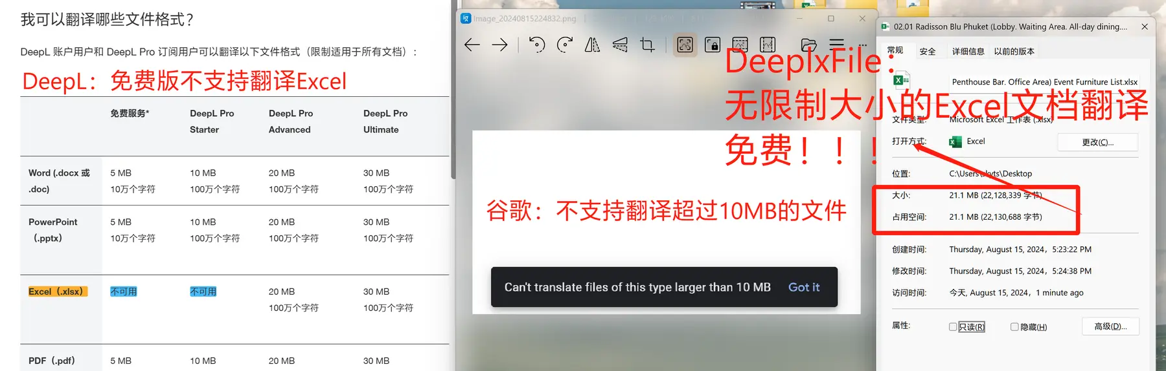The image size is (1166, 371).
Task: Click the 占用空间 21.1 MB value
Action: pyautogui.click(x=996, y=217)
